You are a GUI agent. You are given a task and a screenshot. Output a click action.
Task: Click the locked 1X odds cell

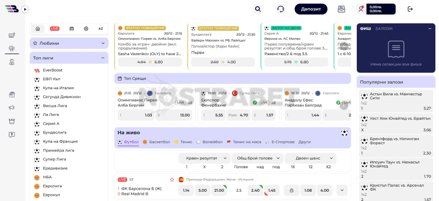tap(291, 190)
